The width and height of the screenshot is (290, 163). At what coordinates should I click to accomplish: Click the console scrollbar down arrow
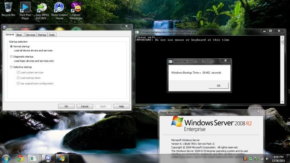pos(282,102)
